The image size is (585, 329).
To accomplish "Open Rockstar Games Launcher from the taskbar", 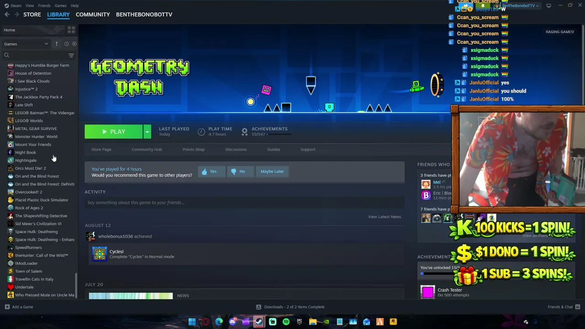I will click(393, 322).
